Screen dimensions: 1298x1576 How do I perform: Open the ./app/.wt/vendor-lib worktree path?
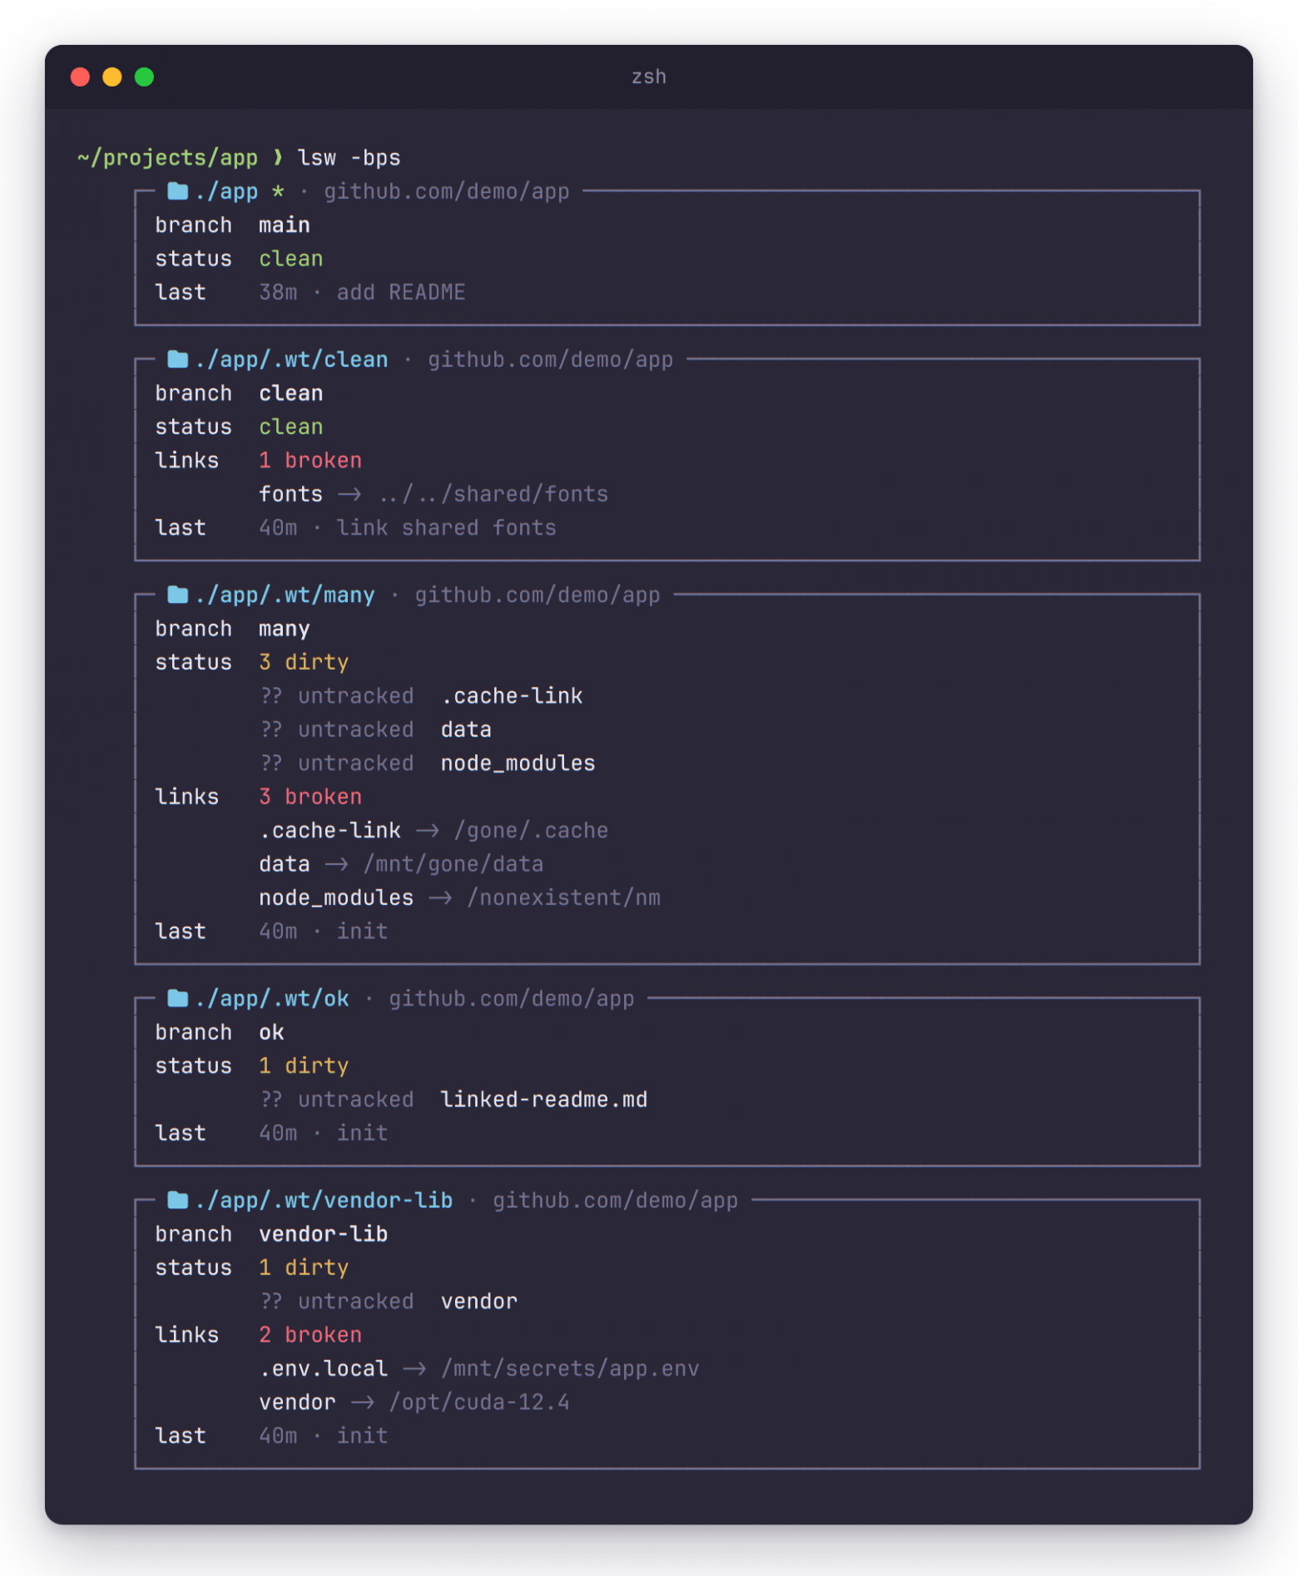tap(324, 1200)
